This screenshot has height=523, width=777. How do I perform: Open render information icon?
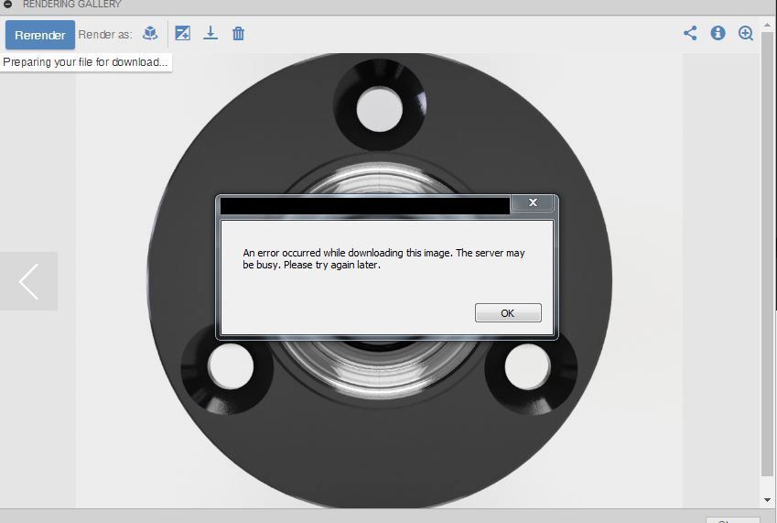click(x=718, y=33)
